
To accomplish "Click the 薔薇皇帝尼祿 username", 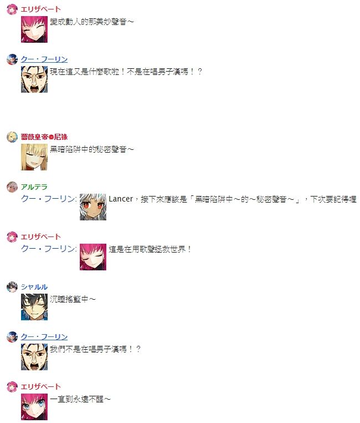I will coord(44,137).
